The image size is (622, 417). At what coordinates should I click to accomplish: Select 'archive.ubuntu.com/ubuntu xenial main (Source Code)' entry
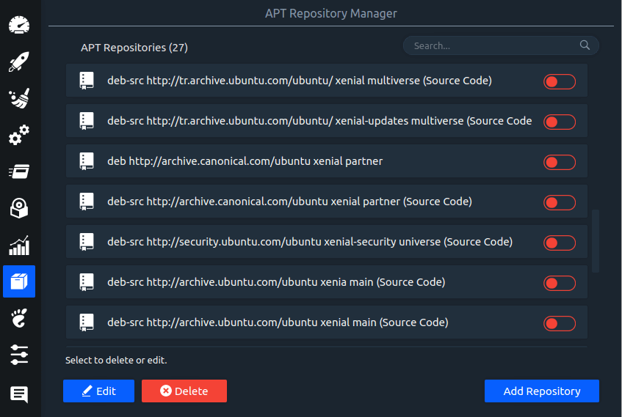click(327, 322)
